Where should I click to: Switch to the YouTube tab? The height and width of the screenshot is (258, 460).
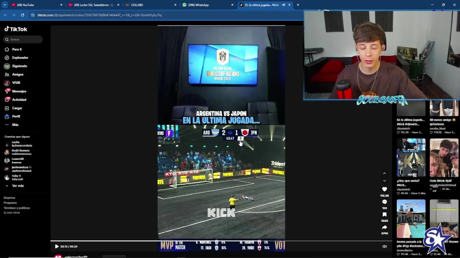(36, 5)
